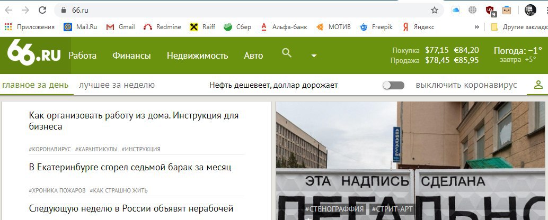Switch to главное за день tab

pyautogui.click(x=35, y=85)
